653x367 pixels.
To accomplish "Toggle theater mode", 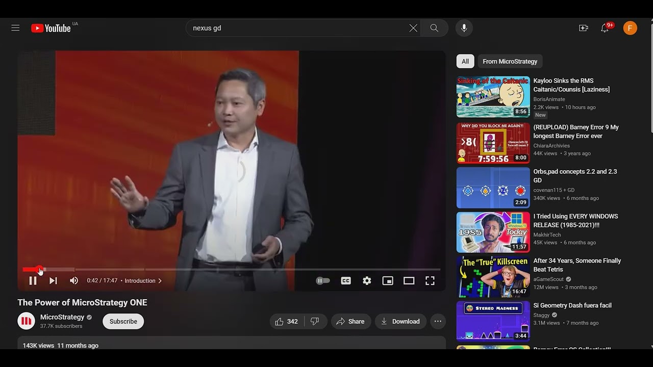I will [x=409, y=281].
